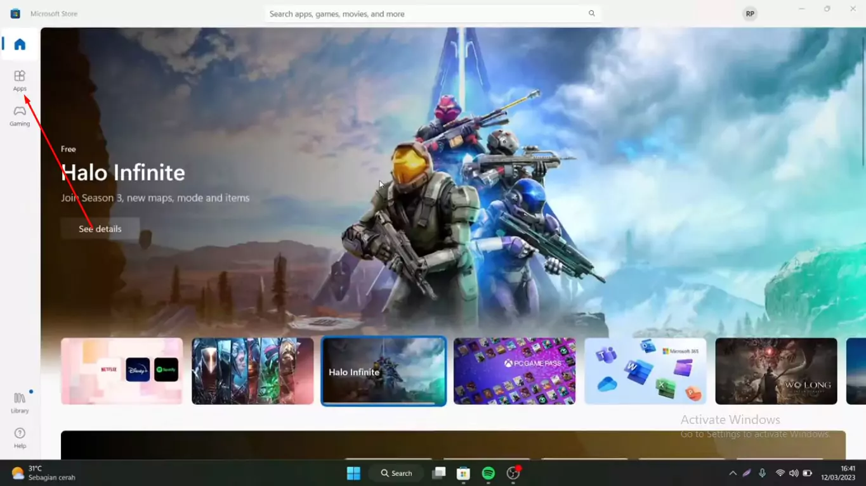Select the PC Game Pass thumbnail
This screenshot has width=866, height=486.
[x=515, y=371]
